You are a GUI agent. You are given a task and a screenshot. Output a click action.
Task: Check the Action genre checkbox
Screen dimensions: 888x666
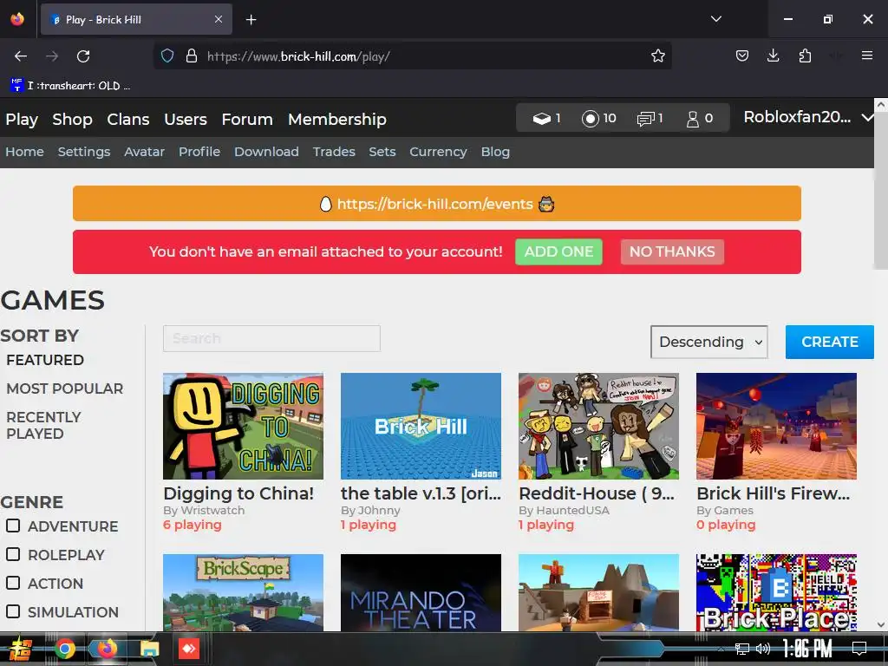[13, 583]
